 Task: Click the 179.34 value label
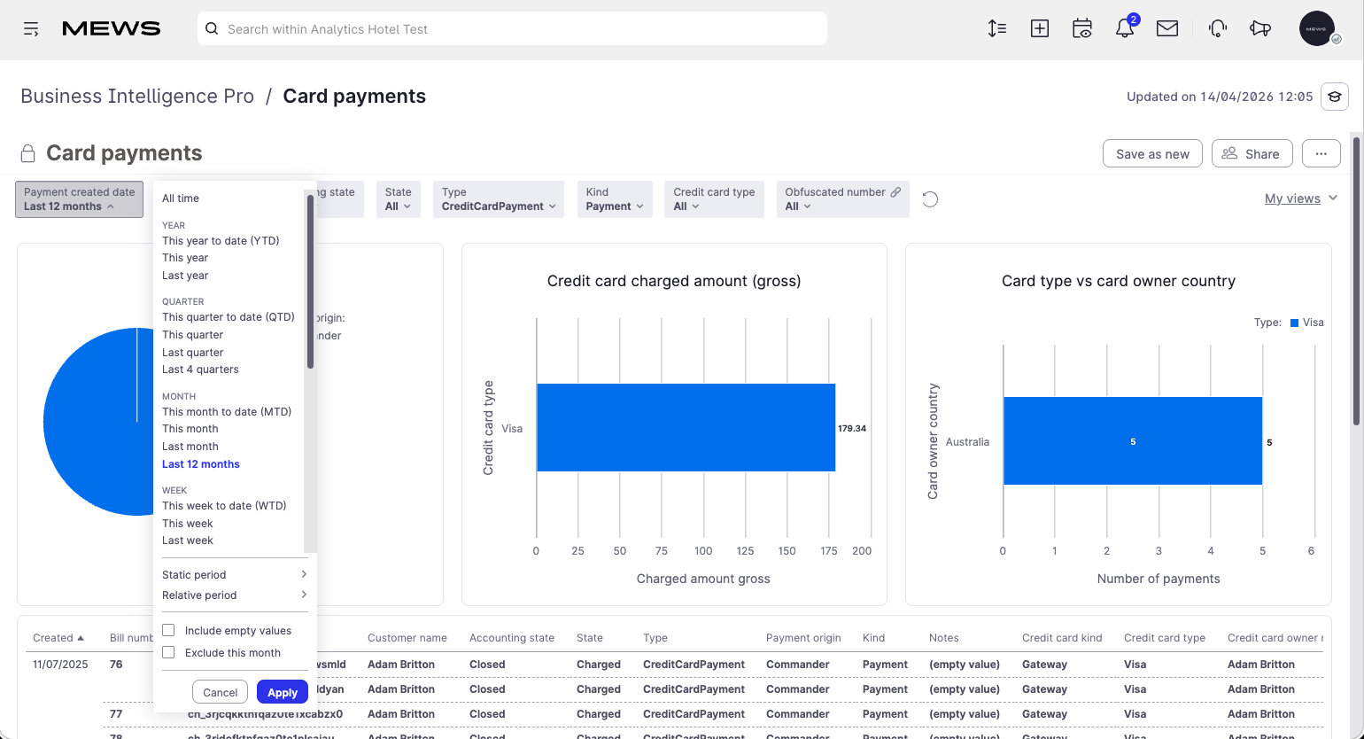[852, 428]
